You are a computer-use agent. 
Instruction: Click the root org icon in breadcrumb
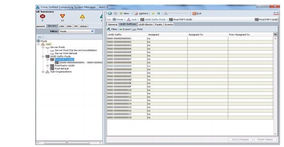point(129,19)
